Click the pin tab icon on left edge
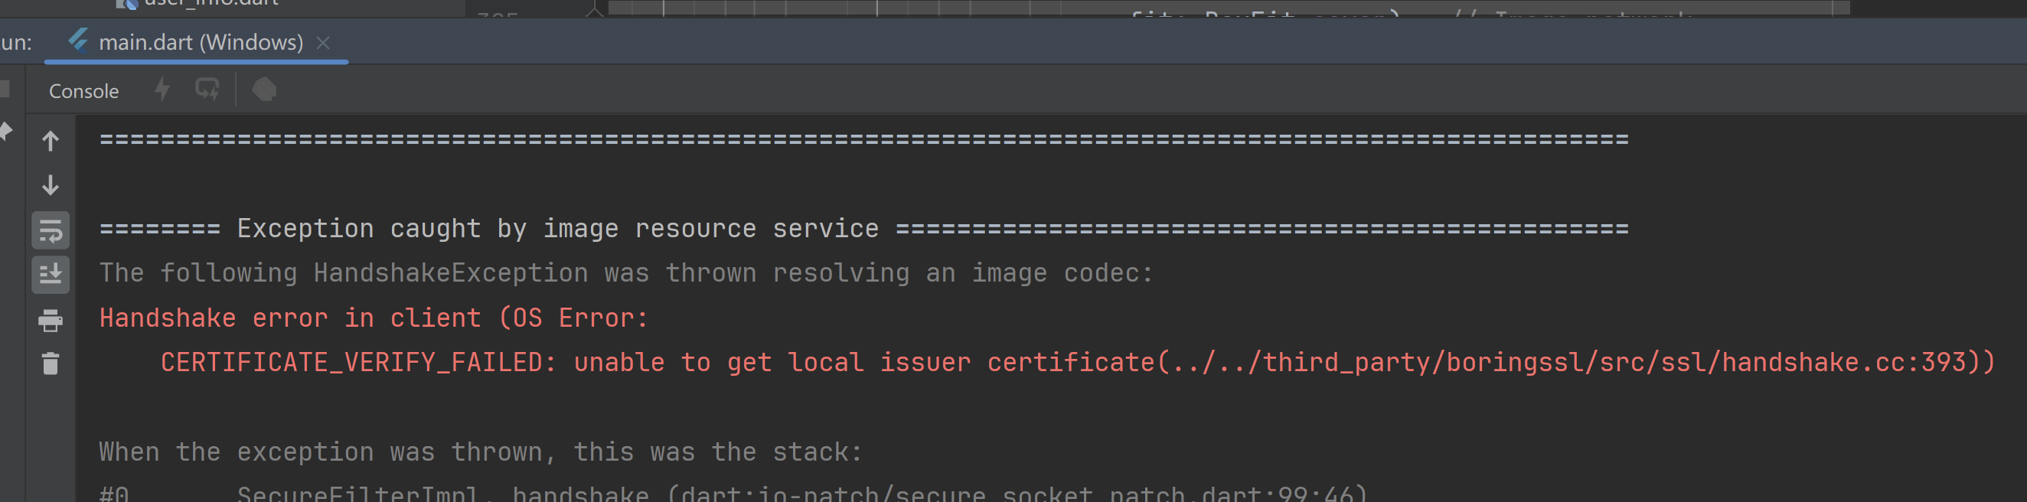Viewport: 2027px width, 502px height. click(6, 130)
